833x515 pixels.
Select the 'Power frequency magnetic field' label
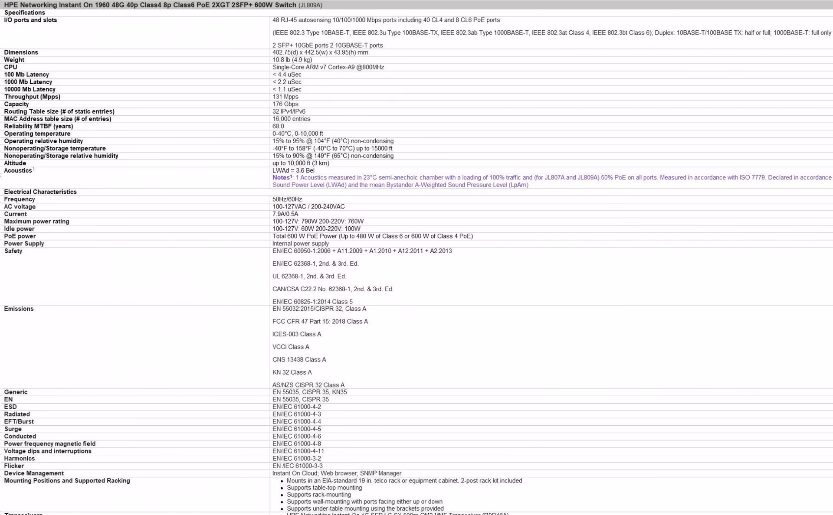(x=50, y=444)
